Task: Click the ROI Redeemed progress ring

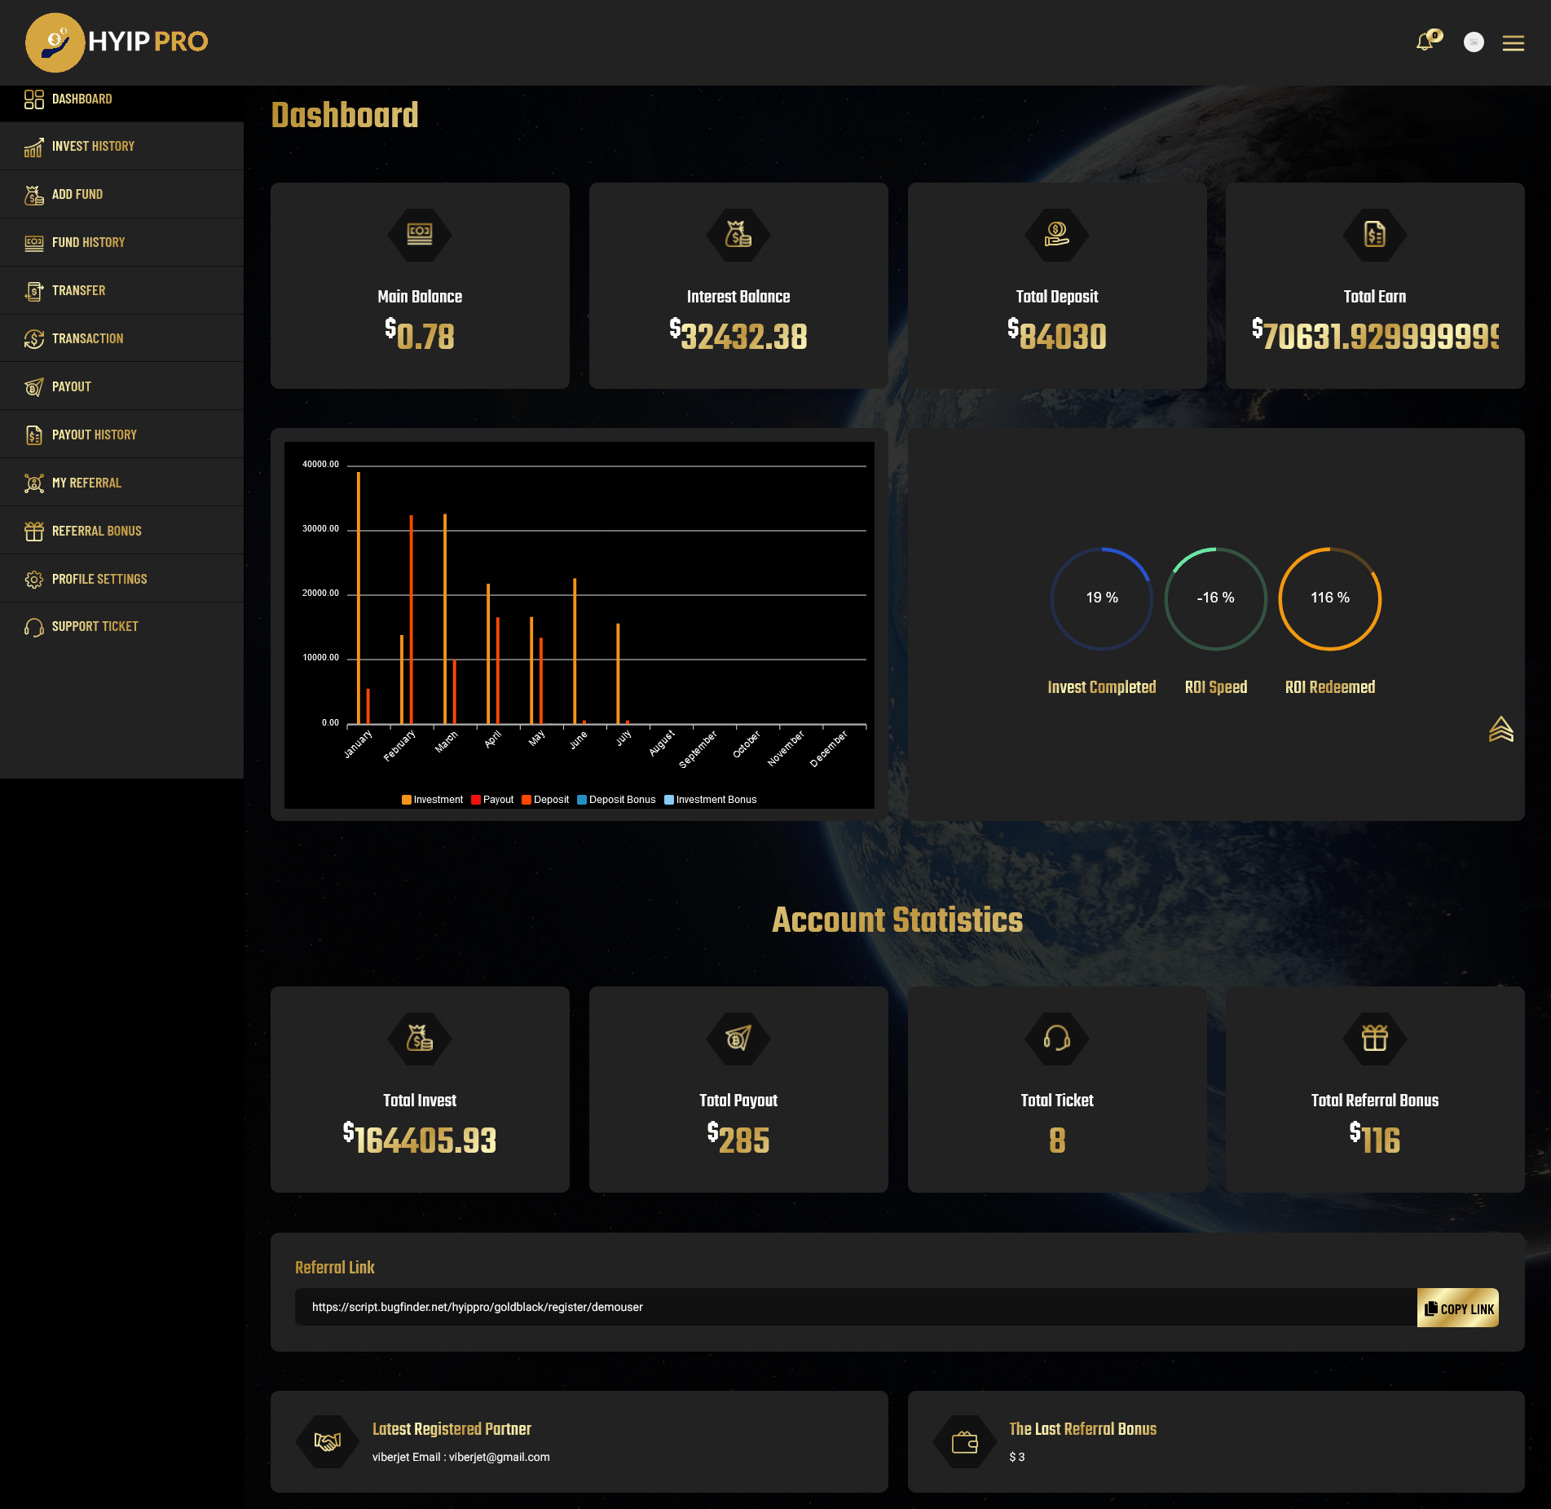Action: click(x=1328, y=598)
